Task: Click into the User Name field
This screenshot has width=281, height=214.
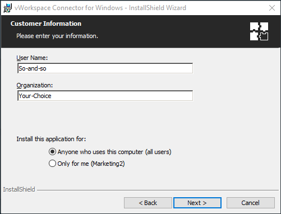Action: [105, 68]
